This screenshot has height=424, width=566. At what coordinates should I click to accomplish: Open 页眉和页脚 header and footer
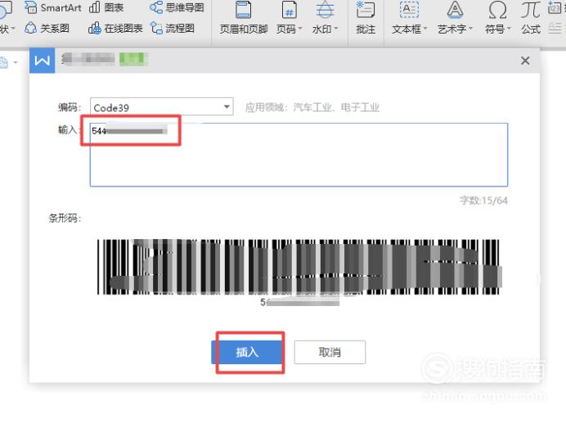(x=244, y=18)
